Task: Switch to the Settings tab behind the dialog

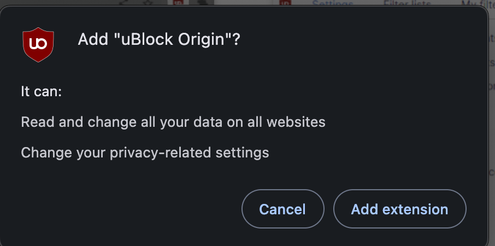Action: [332, 3]
